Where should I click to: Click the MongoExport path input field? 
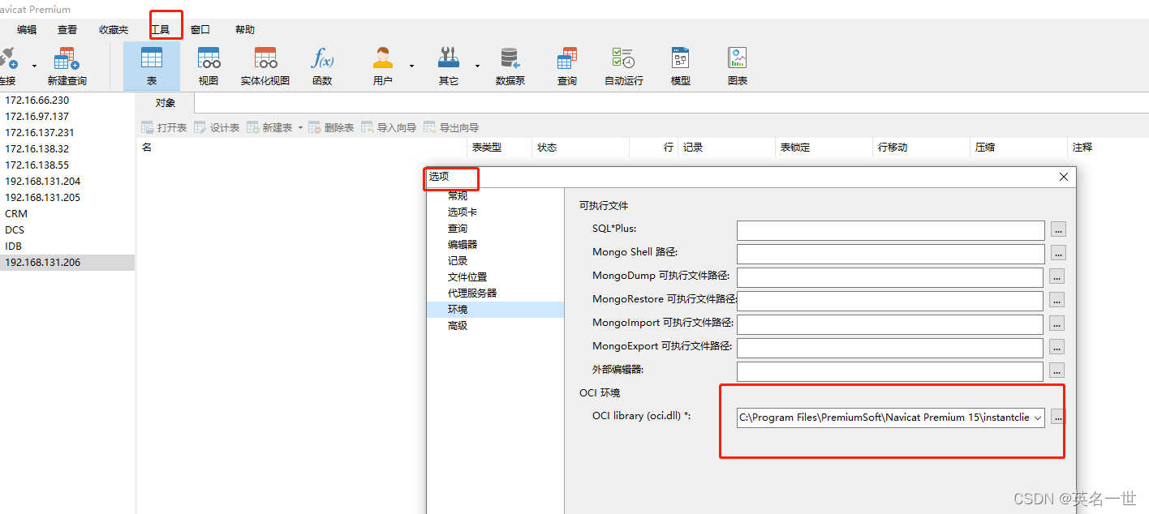(890, 348)
